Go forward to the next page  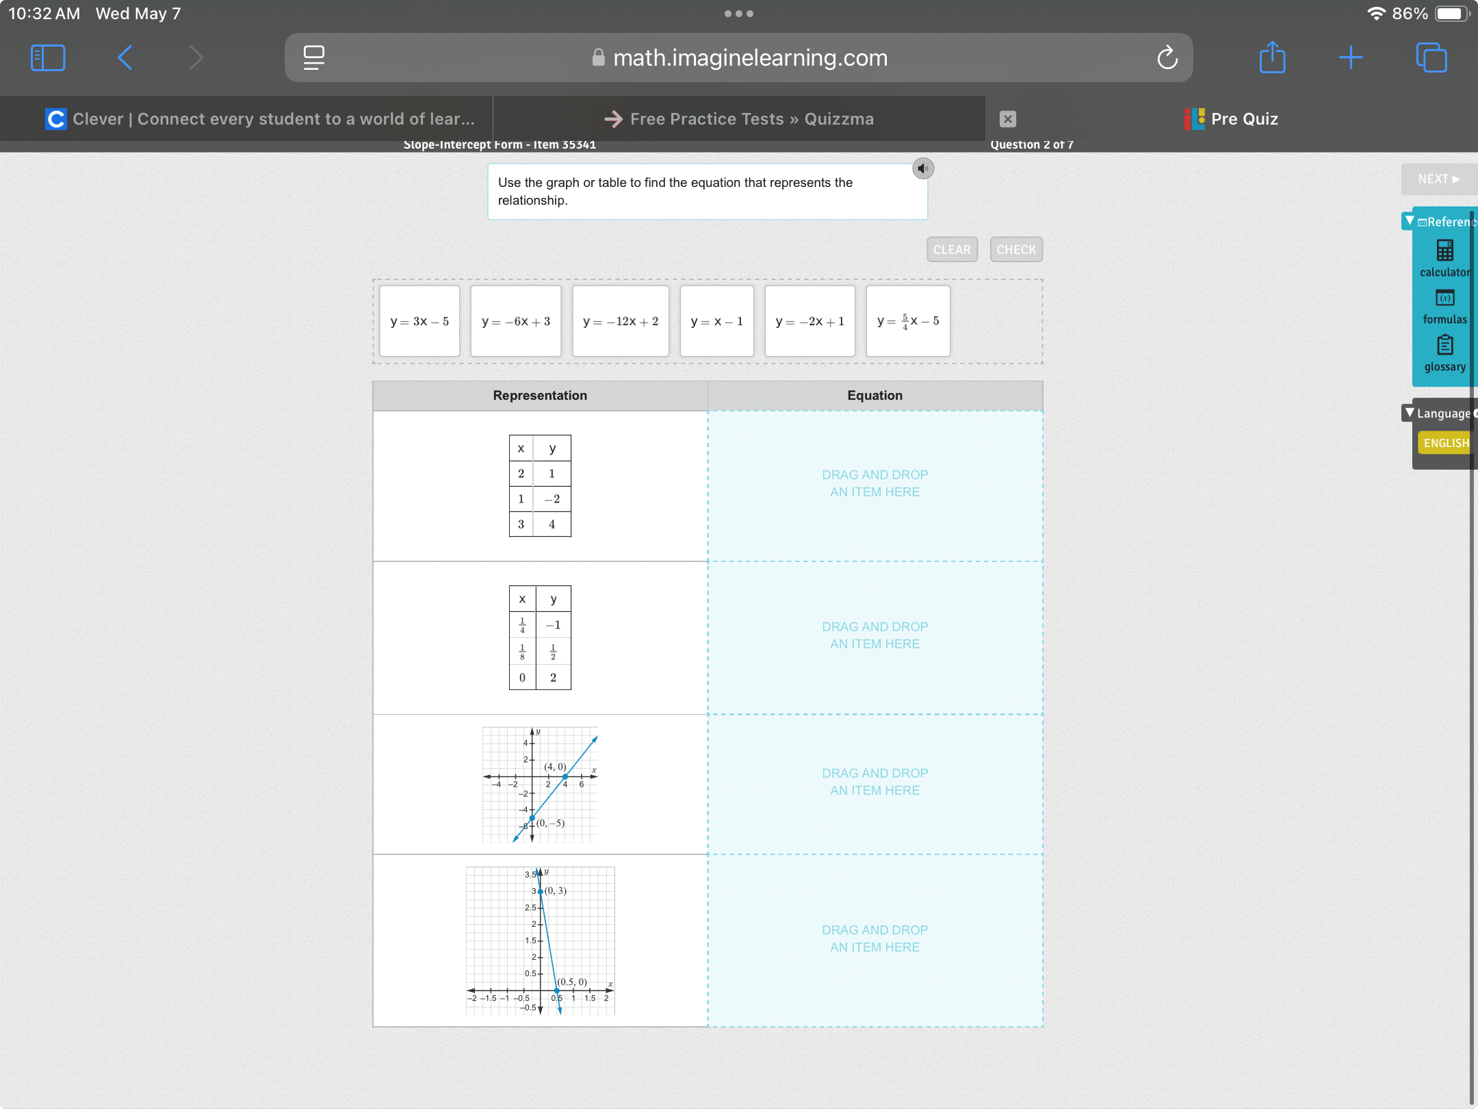[x=196, y=58]
